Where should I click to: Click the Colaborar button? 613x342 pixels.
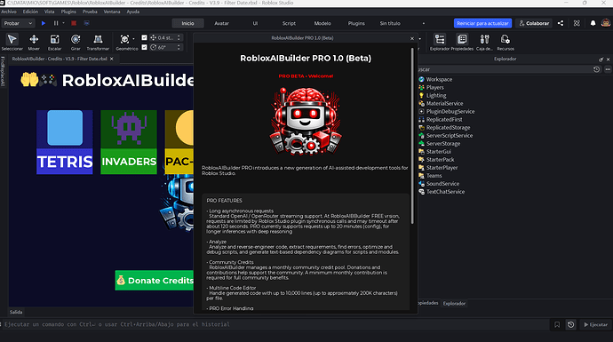pyautogui.click(x=534, y=23)
